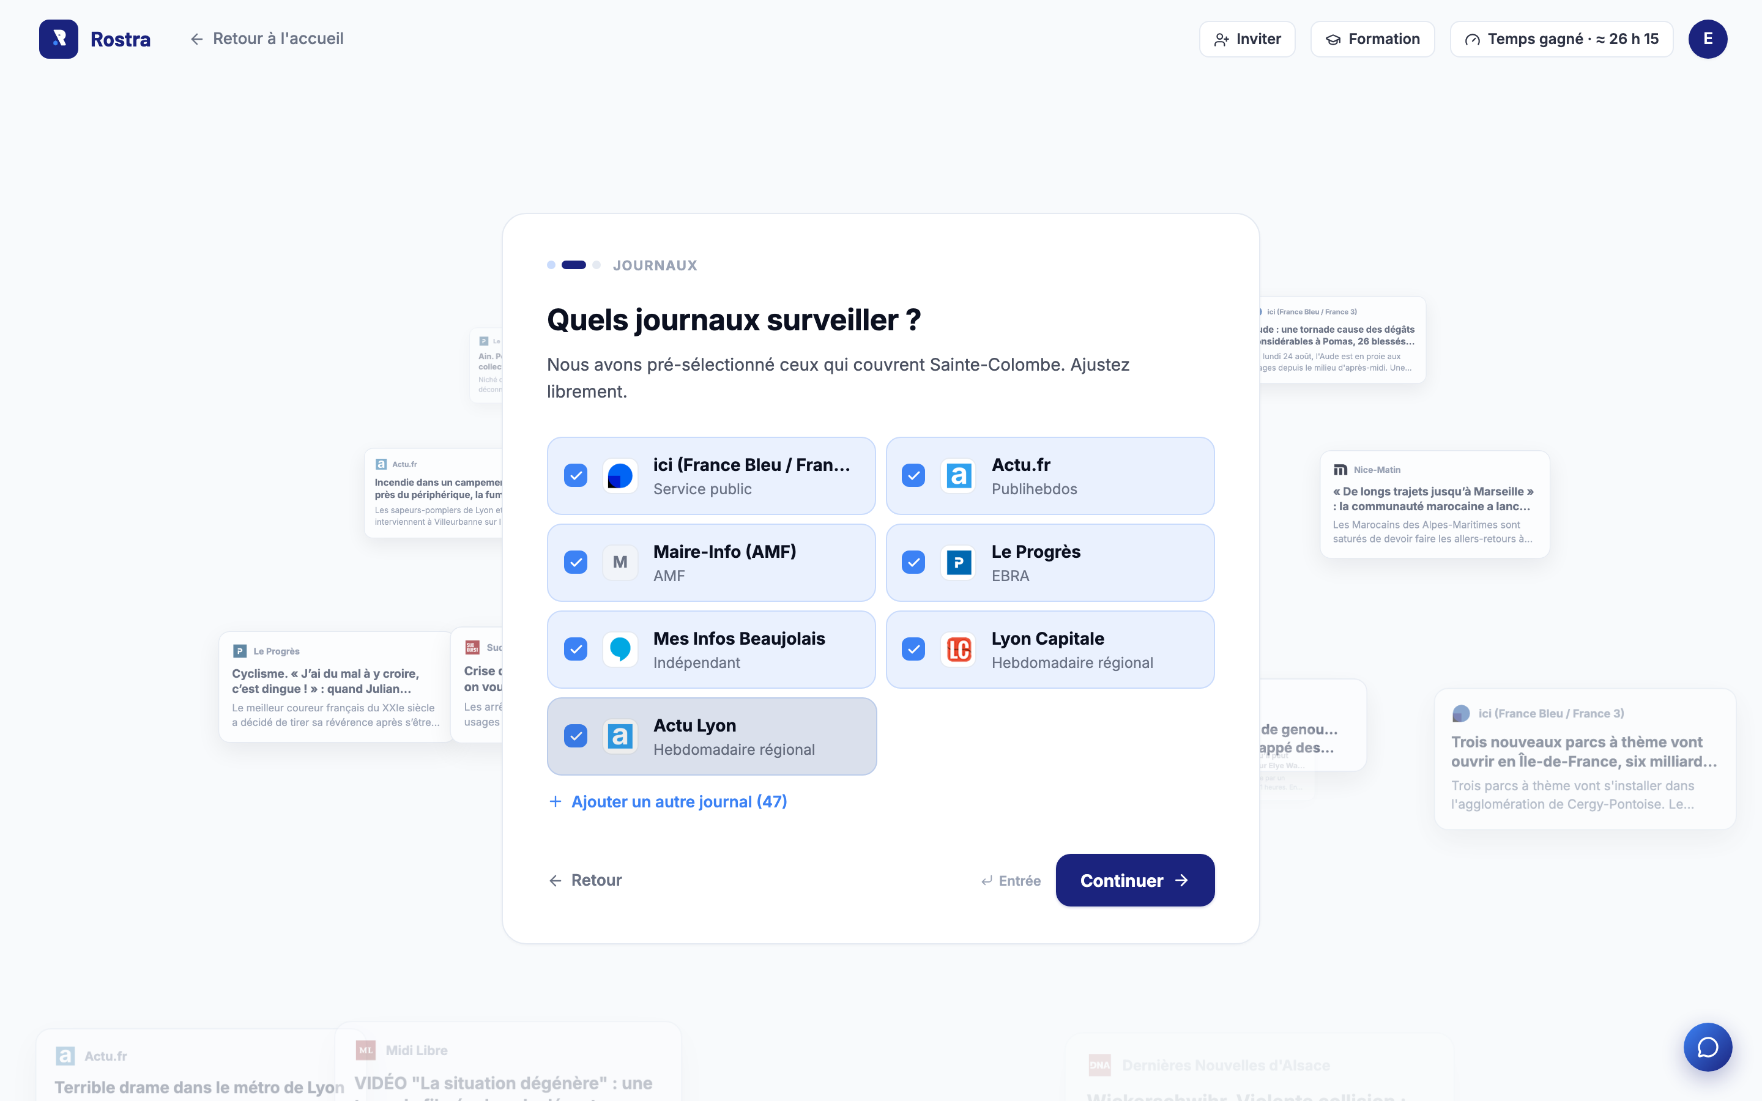Click the ici France Bleu logo icon
The width and height of the screenshot is (1762, 1101).
click(620, 476)
